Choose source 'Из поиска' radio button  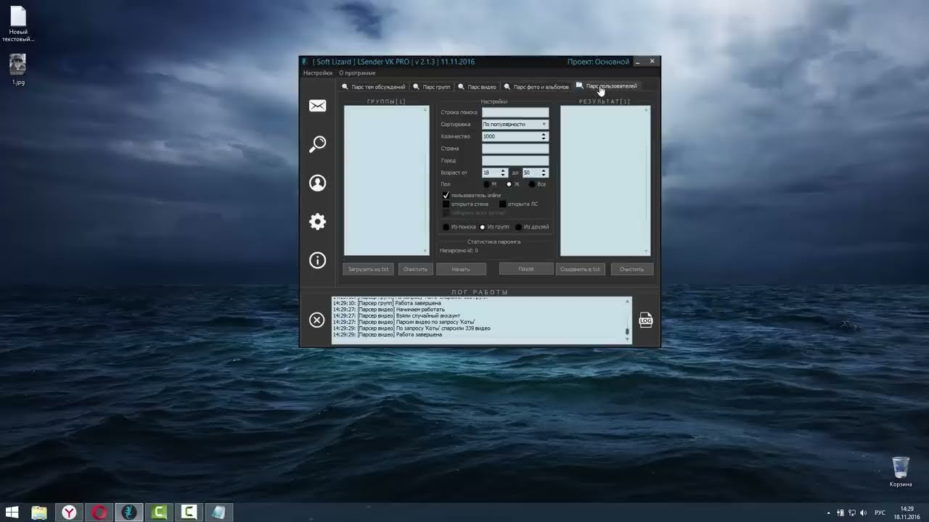point(446,227)
